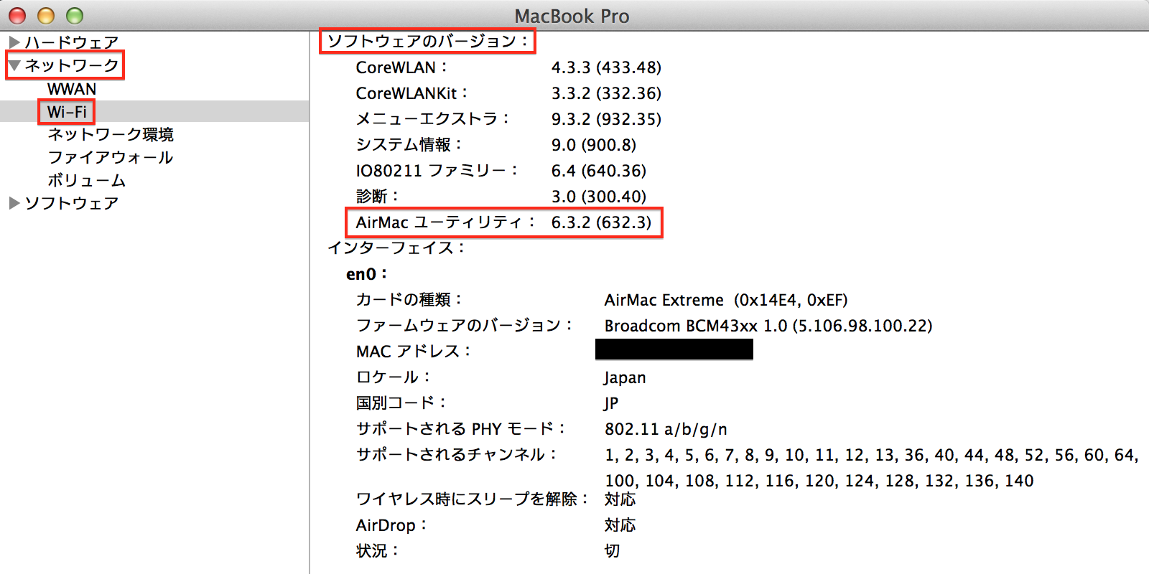The image size is (1149, 574).
Task: Click the 診断 label
Action: (378, 197)
